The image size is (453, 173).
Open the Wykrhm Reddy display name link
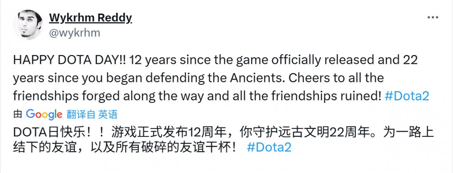90,18
